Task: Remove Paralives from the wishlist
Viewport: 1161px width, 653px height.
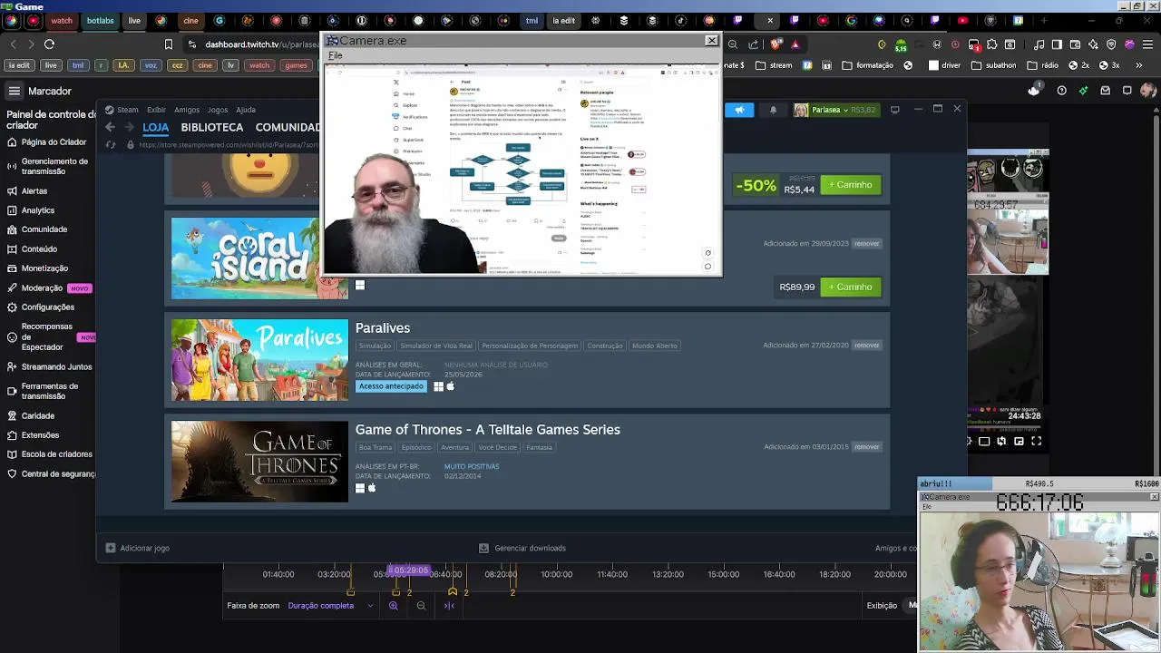Action: point(866,346)
